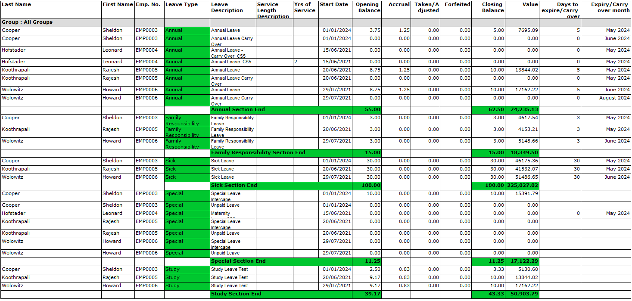
Task: Click the Group : All Groups row
Action: coord(27,22)
